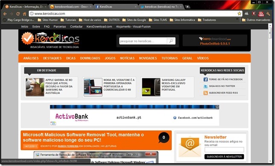Click the browser forward arrow
This screenshot has width=275, height=166.
(x=12, y=14)
